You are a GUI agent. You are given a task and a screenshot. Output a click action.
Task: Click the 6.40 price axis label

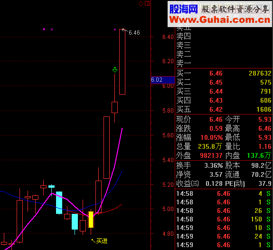(168, 37)
